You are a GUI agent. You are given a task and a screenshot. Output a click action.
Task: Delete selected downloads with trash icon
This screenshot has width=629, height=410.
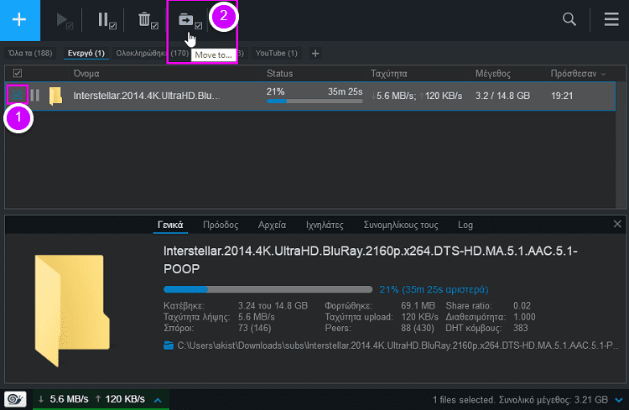pyautogui.click(x=148, y=20)
